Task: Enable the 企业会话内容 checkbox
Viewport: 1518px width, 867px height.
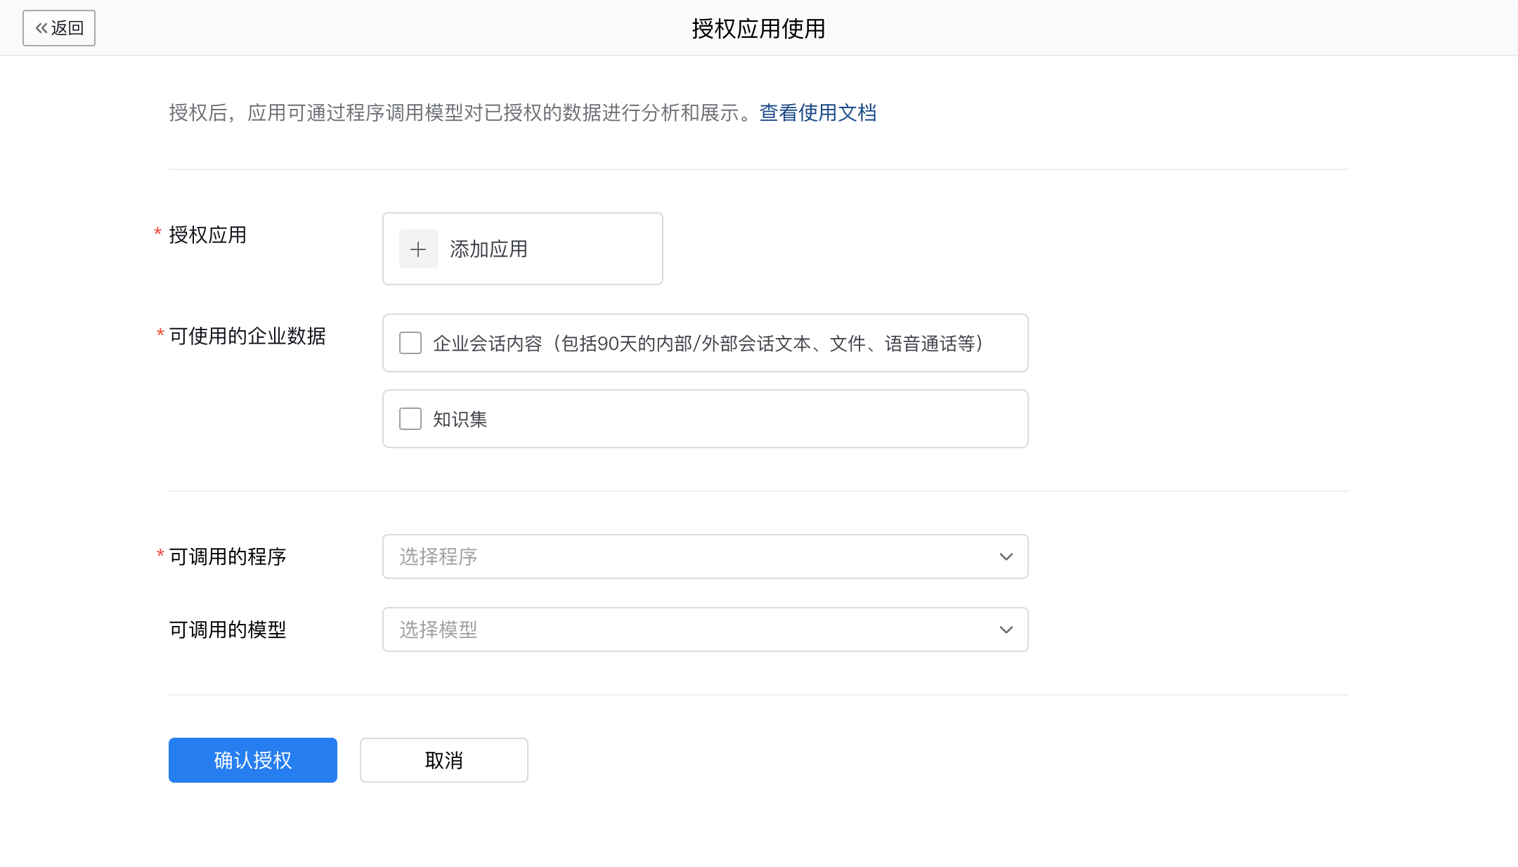Action: 410,343
